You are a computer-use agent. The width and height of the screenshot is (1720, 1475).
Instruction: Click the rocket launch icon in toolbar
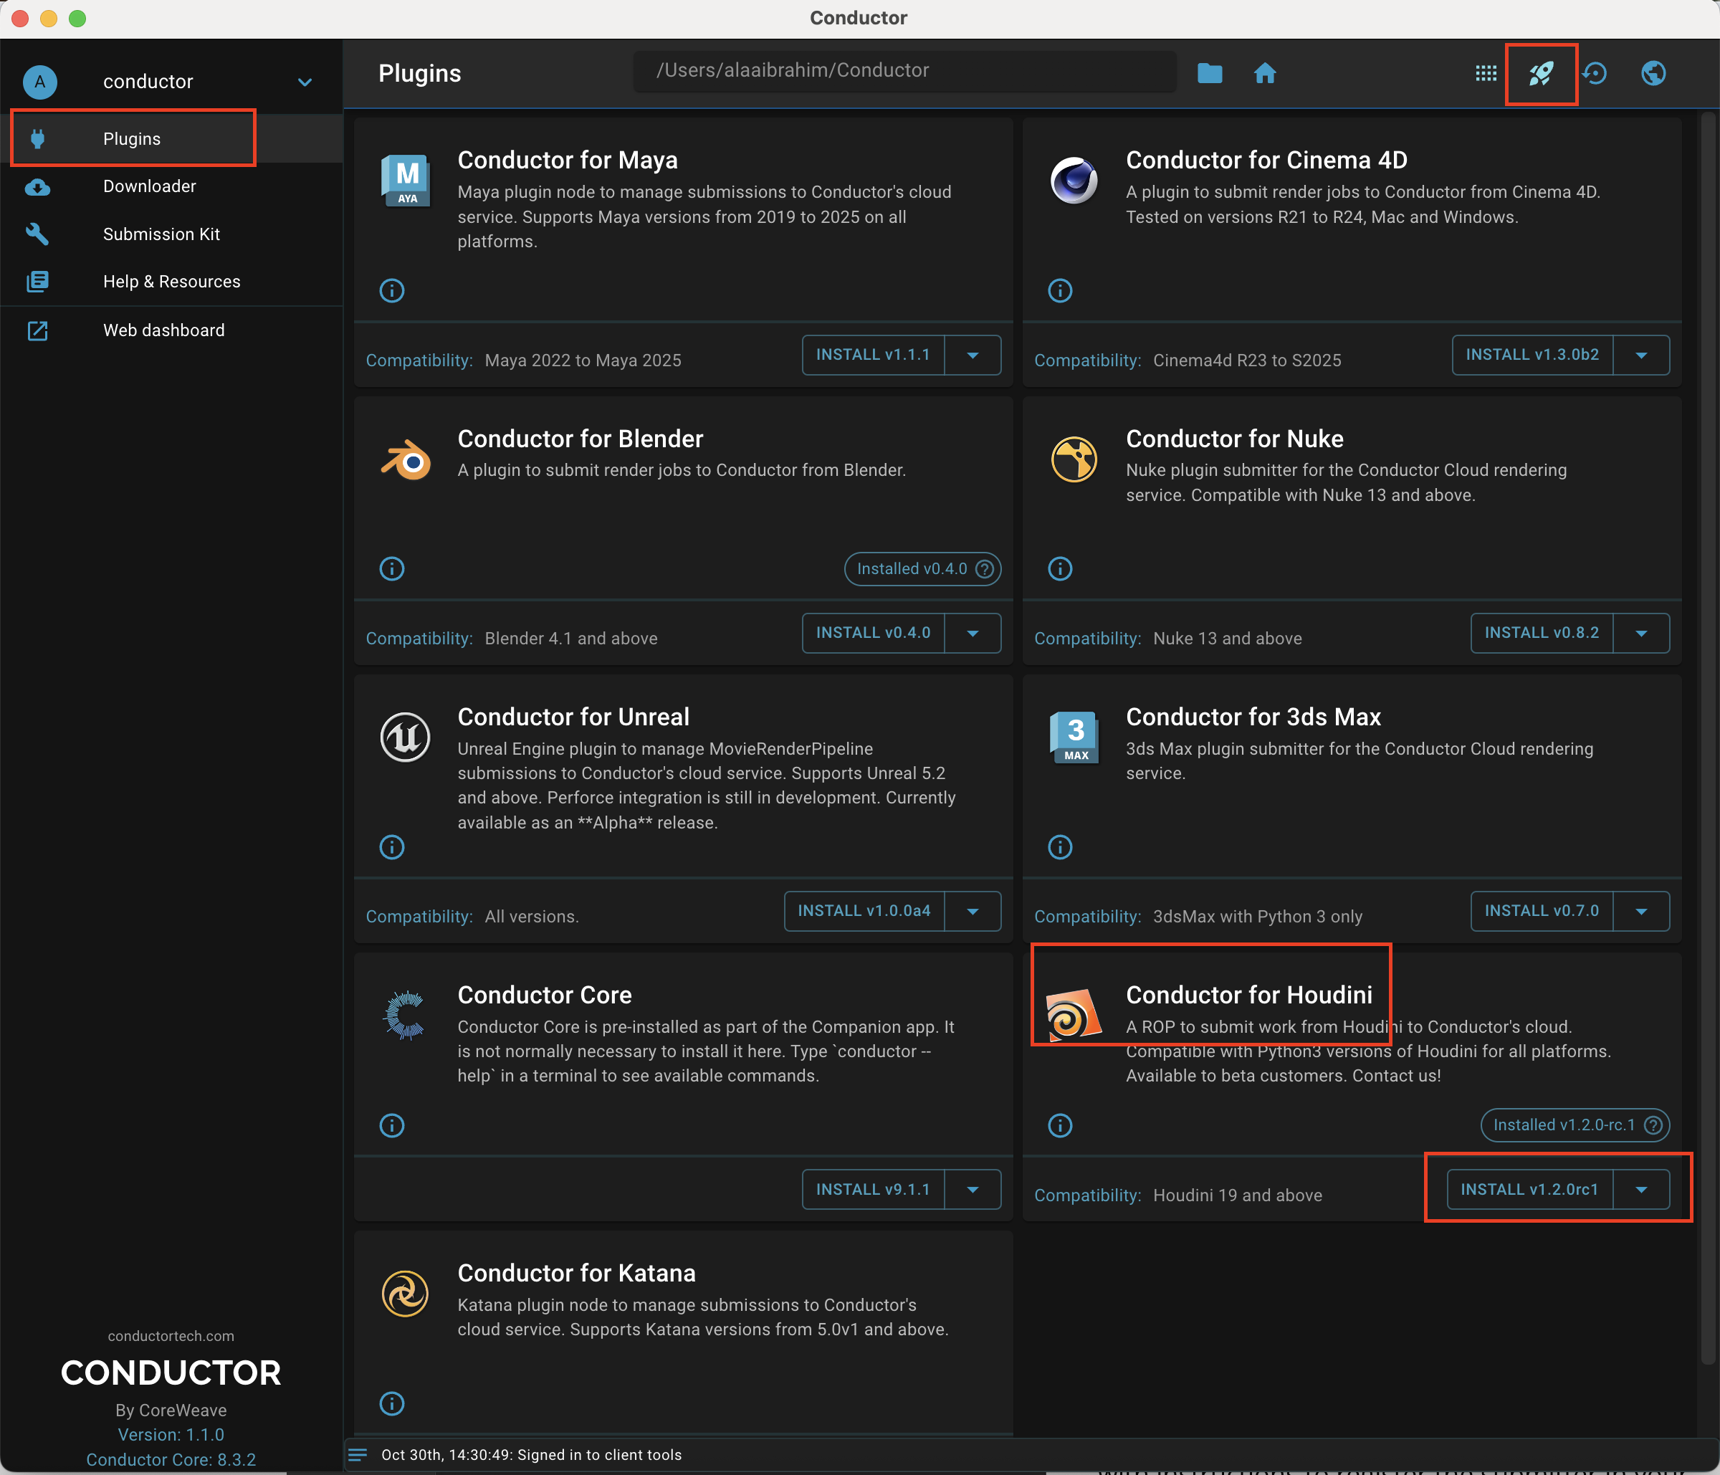[x=1541, y=74]
